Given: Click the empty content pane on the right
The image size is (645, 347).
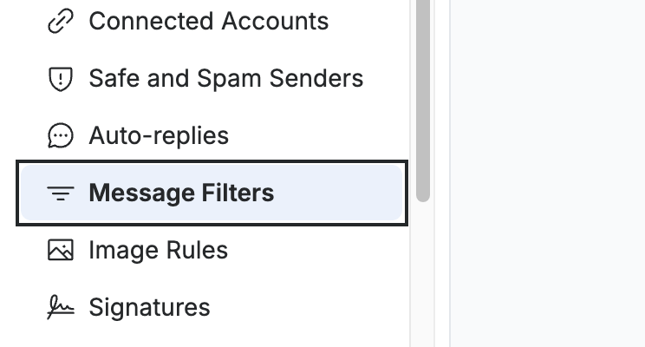Looking at the screenshot, I should tap(547, 173).
